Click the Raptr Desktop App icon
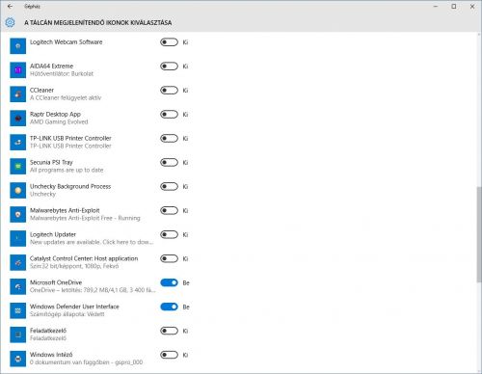The height and width of the screenshot is (374, 482). [x=18, y=119]
